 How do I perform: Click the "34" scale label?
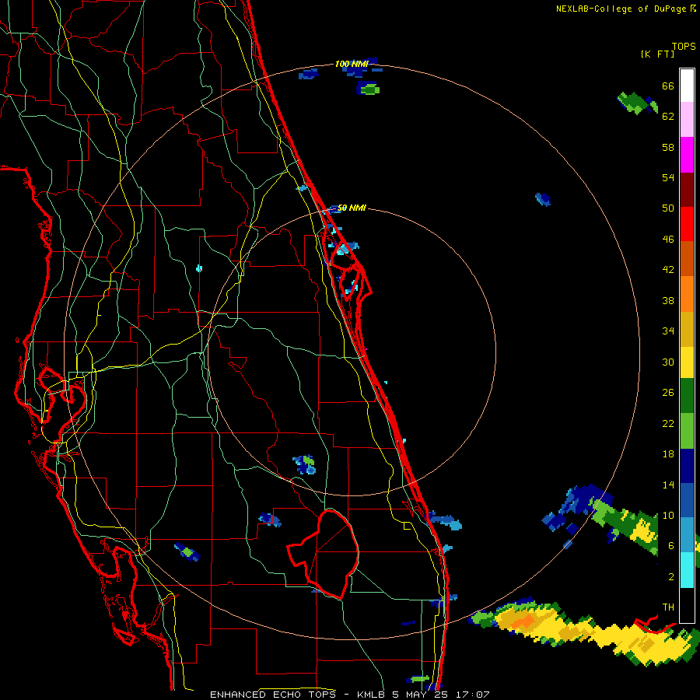pyautogui.click(x=668, y=331)
